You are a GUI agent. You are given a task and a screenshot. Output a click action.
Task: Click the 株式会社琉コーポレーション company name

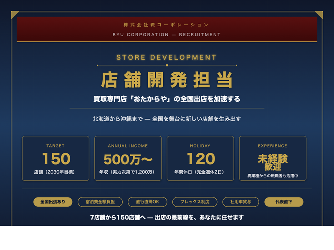167,25
